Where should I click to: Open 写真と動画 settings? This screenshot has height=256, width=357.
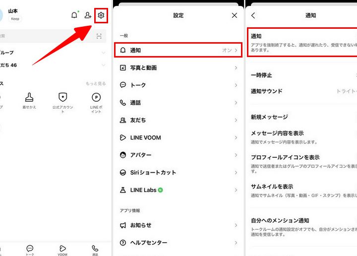[x=178, y=67]
